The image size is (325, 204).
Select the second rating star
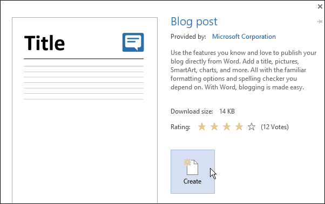click(x=214, y=126)
